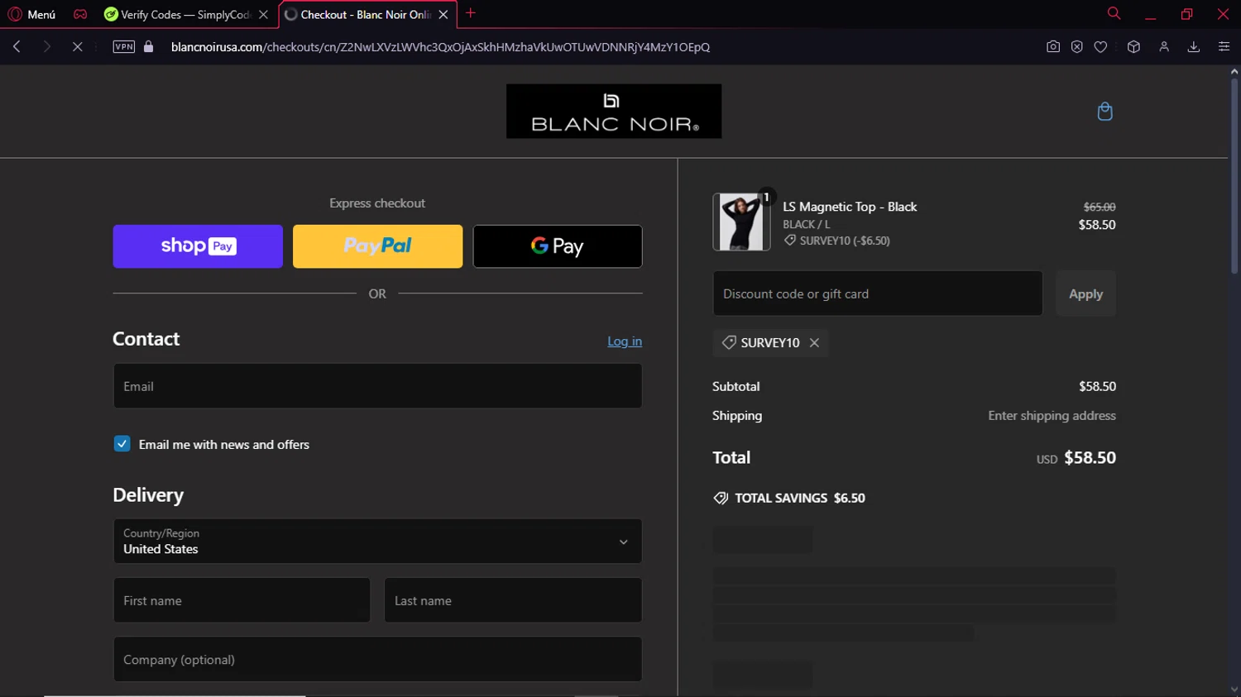The image size is (1241, 697).
Task: Open the profile account icon
Action: tap(1164, 47)
